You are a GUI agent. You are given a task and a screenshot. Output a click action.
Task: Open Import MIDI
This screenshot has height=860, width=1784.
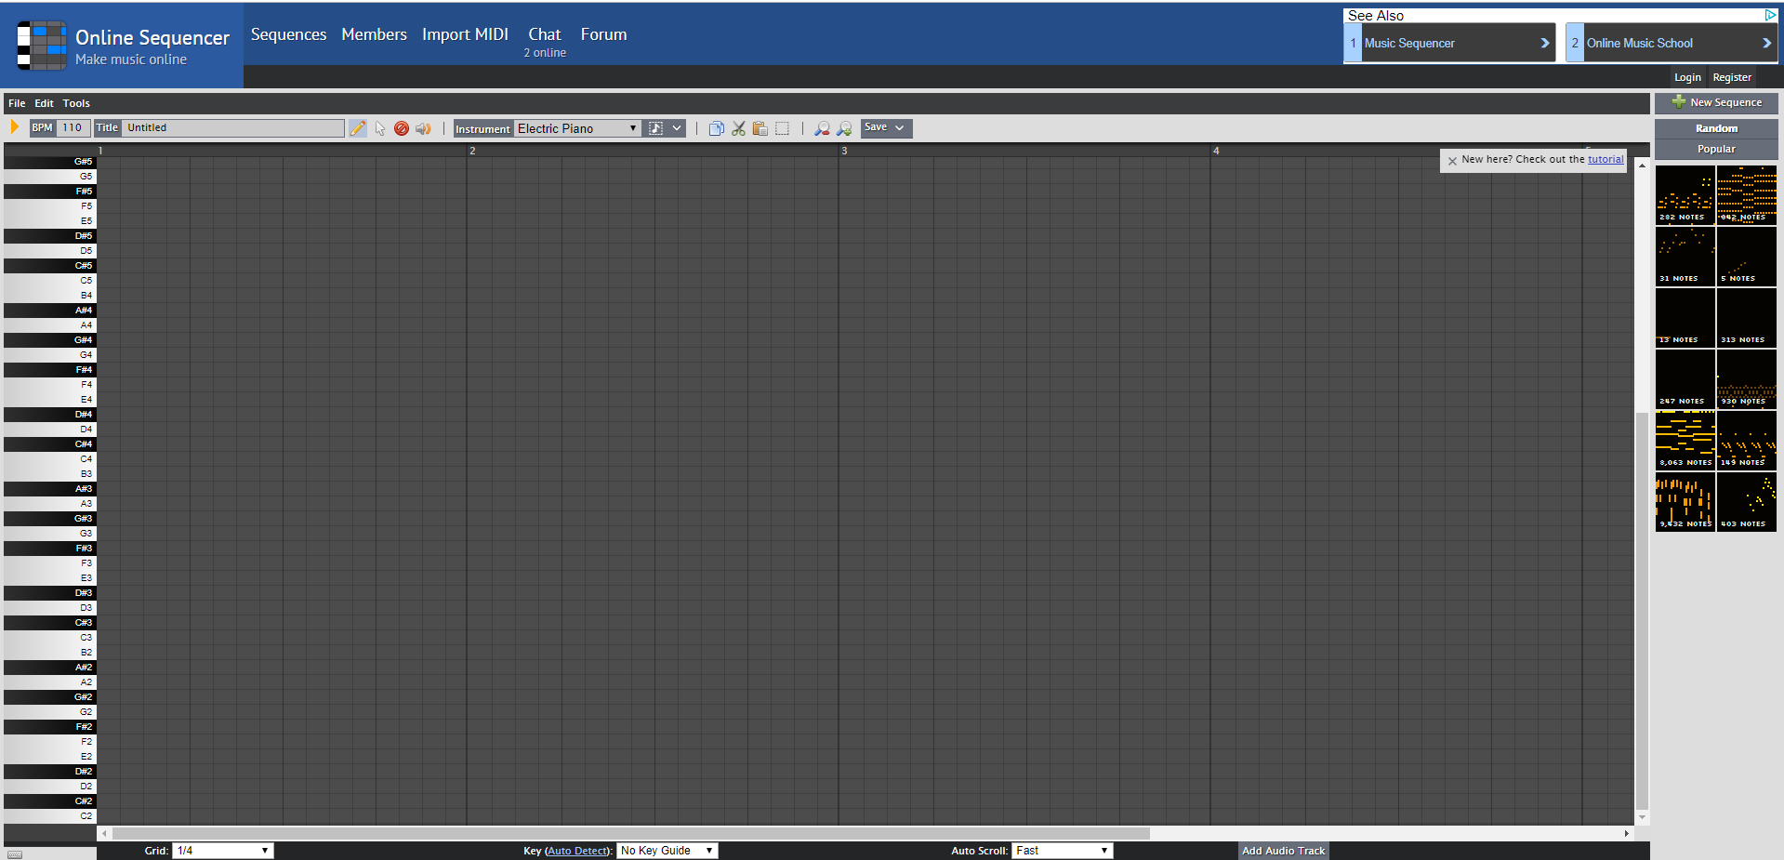pyautogui.click(x=465, y=34)
